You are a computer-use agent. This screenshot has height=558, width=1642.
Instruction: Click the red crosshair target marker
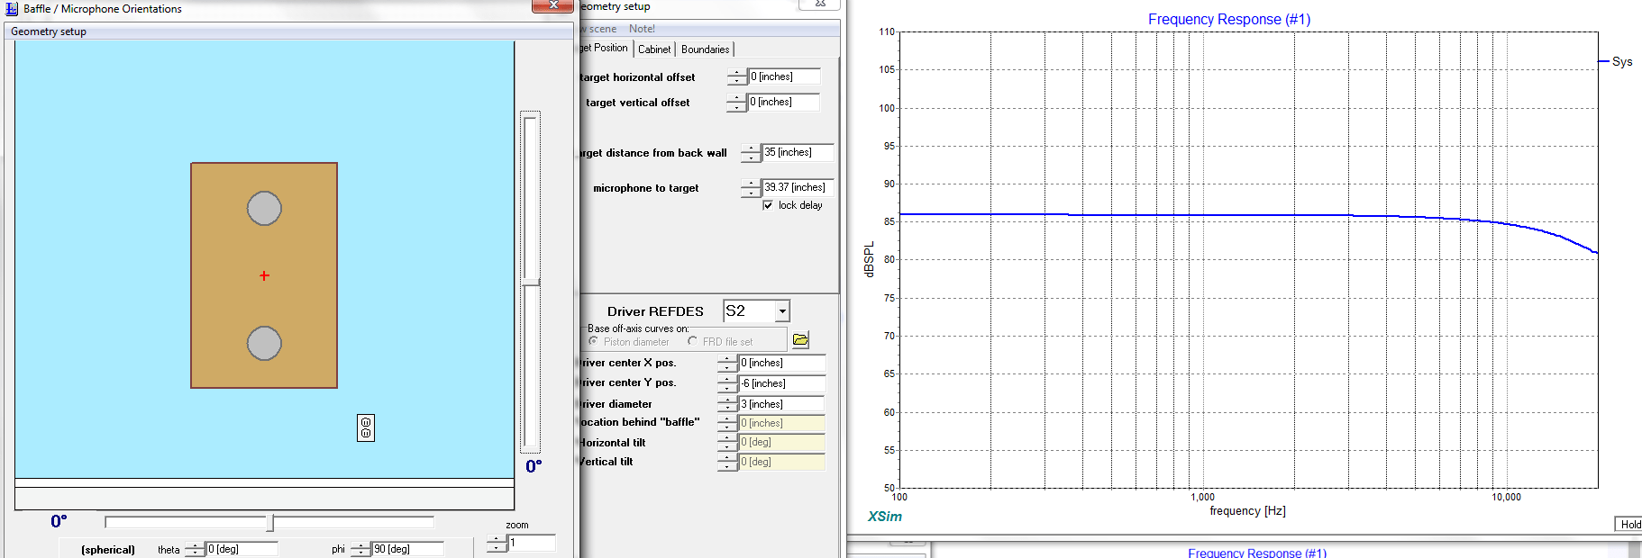click(264, 275)
